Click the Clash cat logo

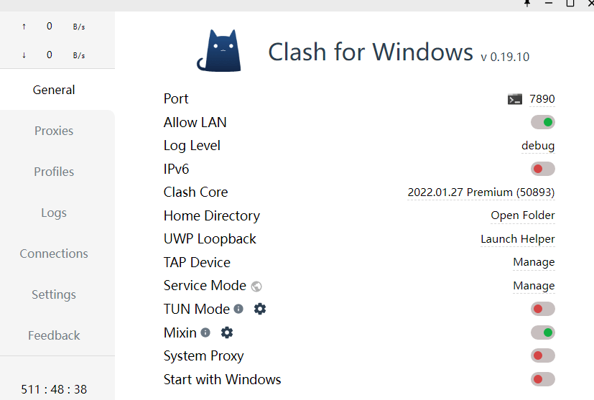pyautogui.click(x=221, y=50)
